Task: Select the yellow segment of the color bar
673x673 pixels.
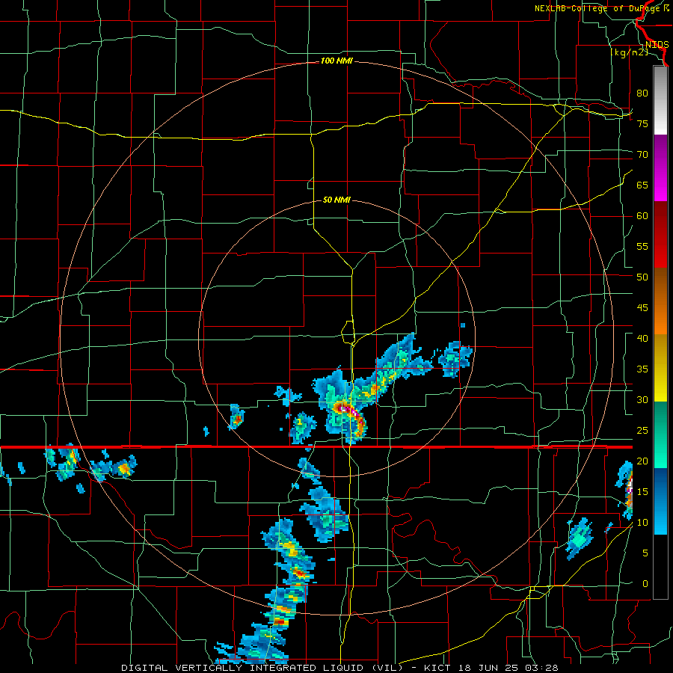Action: (x=660, y=368)
